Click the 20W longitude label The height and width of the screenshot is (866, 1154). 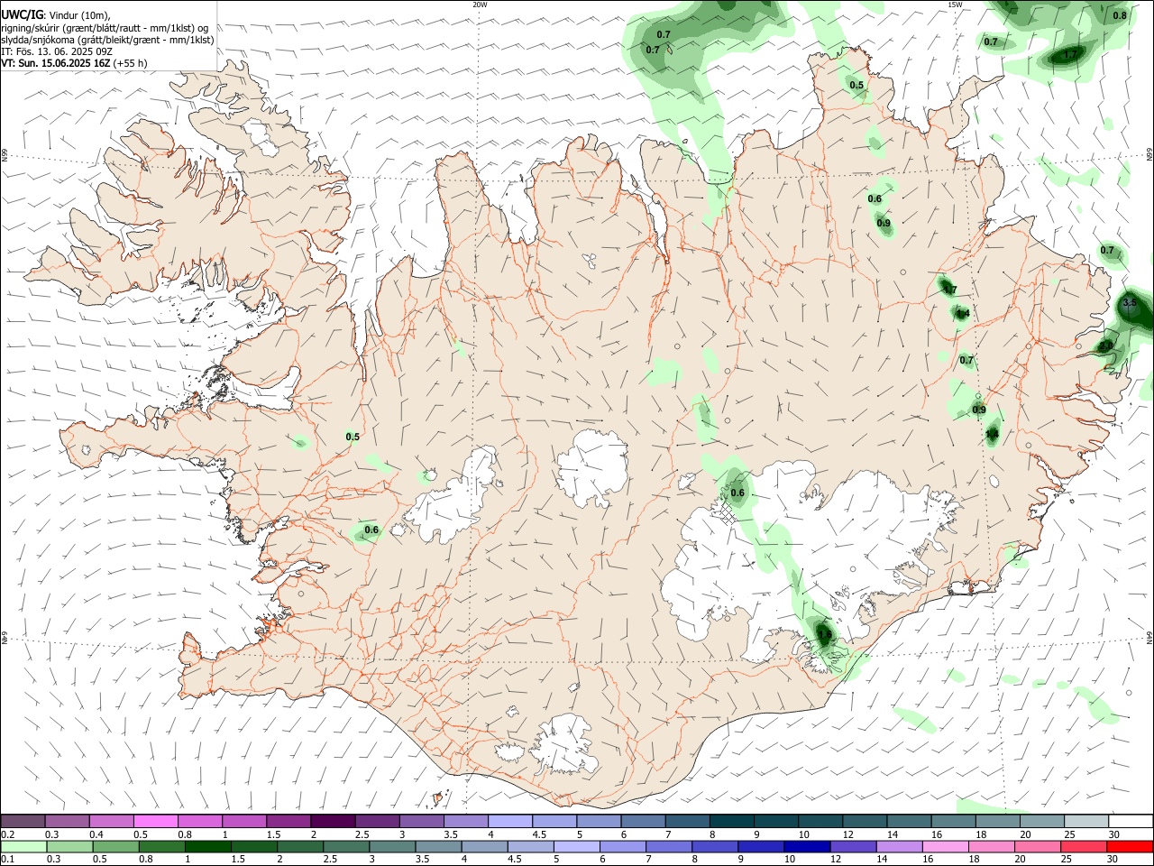coord(480,5)
